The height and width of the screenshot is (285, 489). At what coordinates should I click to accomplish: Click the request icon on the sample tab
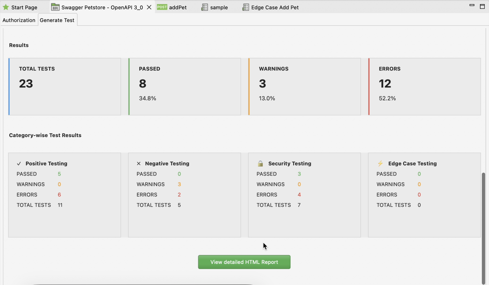[x=205, y=7]
